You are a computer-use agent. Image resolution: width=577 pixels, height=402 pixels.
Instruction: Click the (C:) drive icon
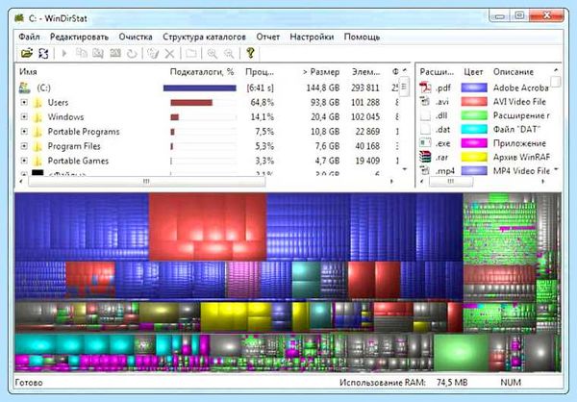(x=24, y=88)
